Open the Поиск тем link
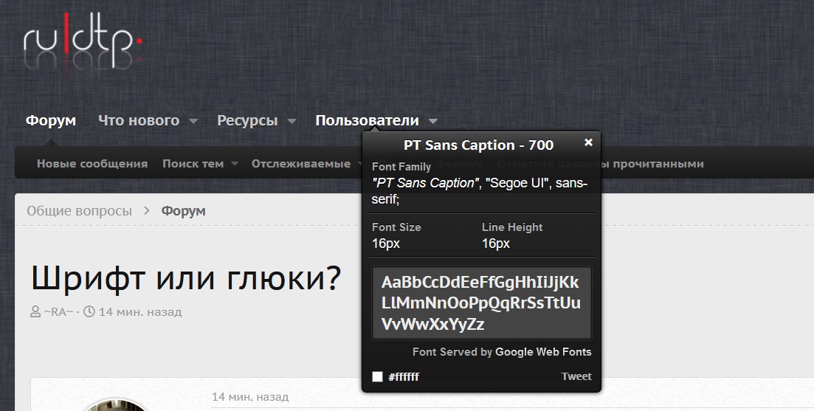Screen dimensions: 814x411 [x=193, y=164]
